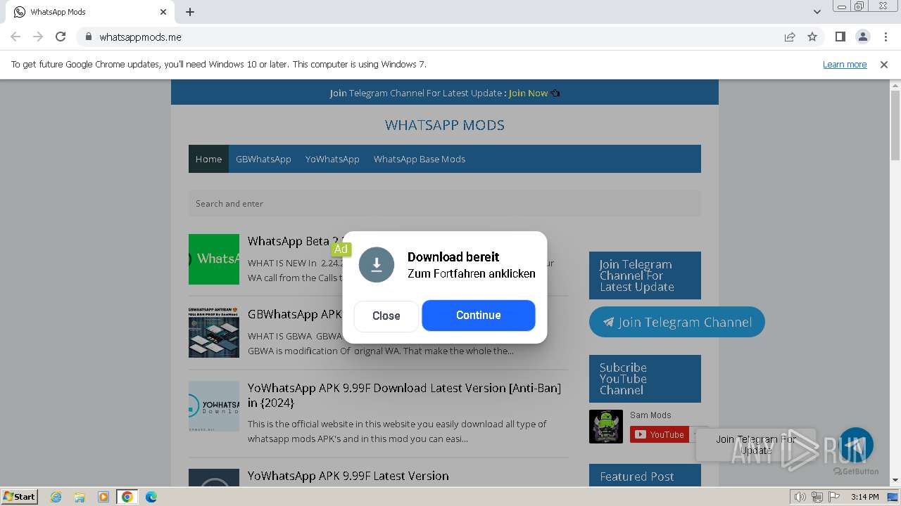Click the Continue button in the ad popup
Screen dimensions: 901x506
coord(479,315)
